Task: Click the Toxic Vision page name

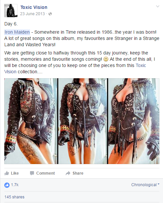Action: click(34, 7)
